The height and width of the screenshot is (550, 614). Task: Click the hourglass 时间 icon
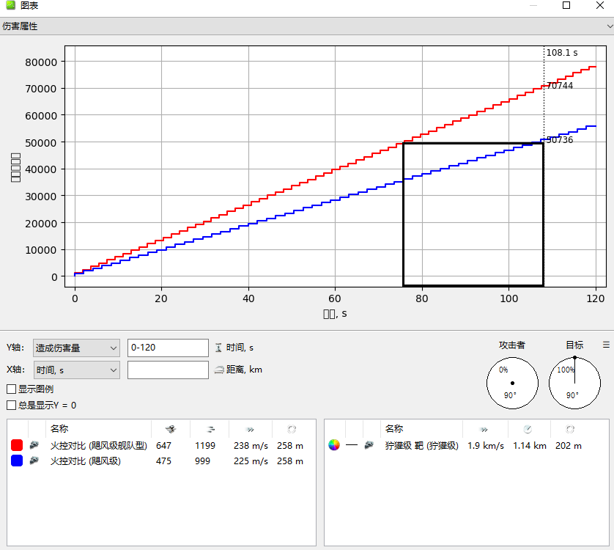tap(218, 348)
